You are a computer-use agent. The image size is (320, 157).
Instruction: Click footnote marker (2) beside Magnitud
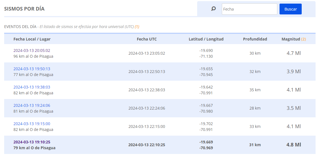(303, 39)
